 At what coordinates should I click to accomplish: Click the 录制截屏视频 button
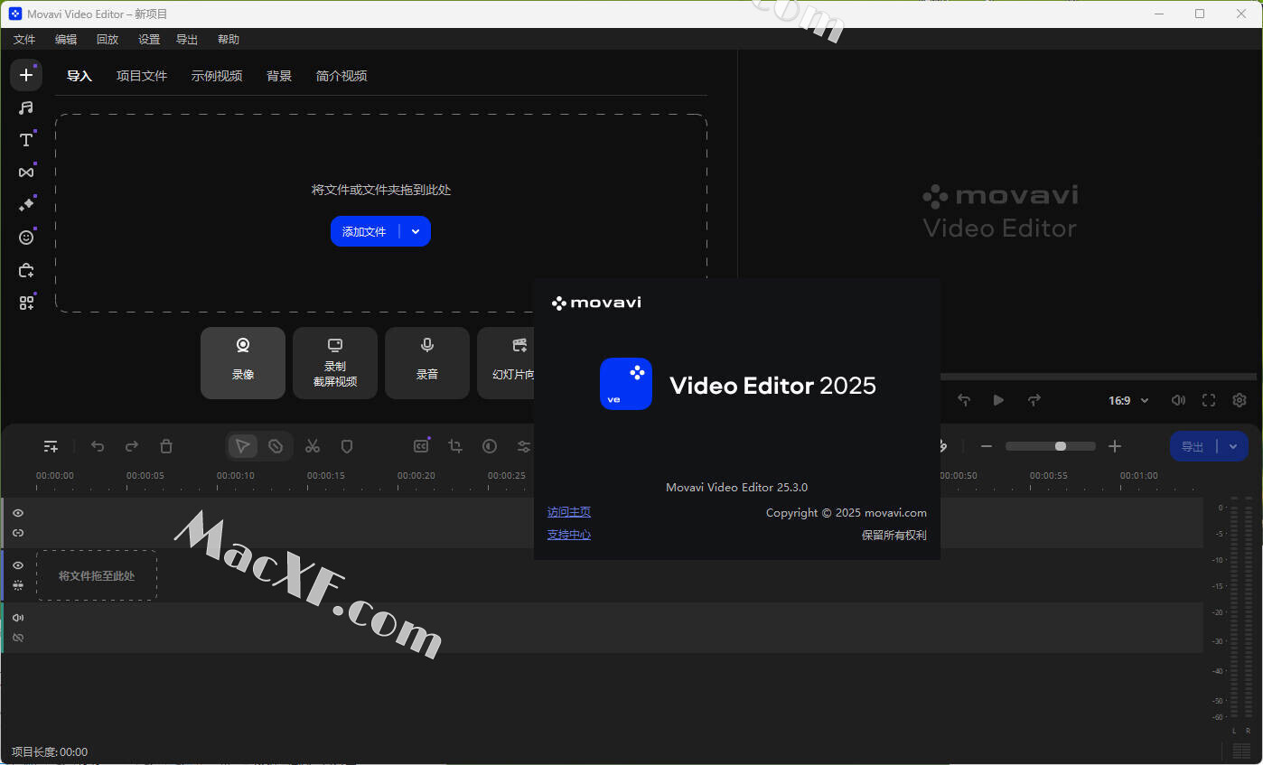click(335, 363)
